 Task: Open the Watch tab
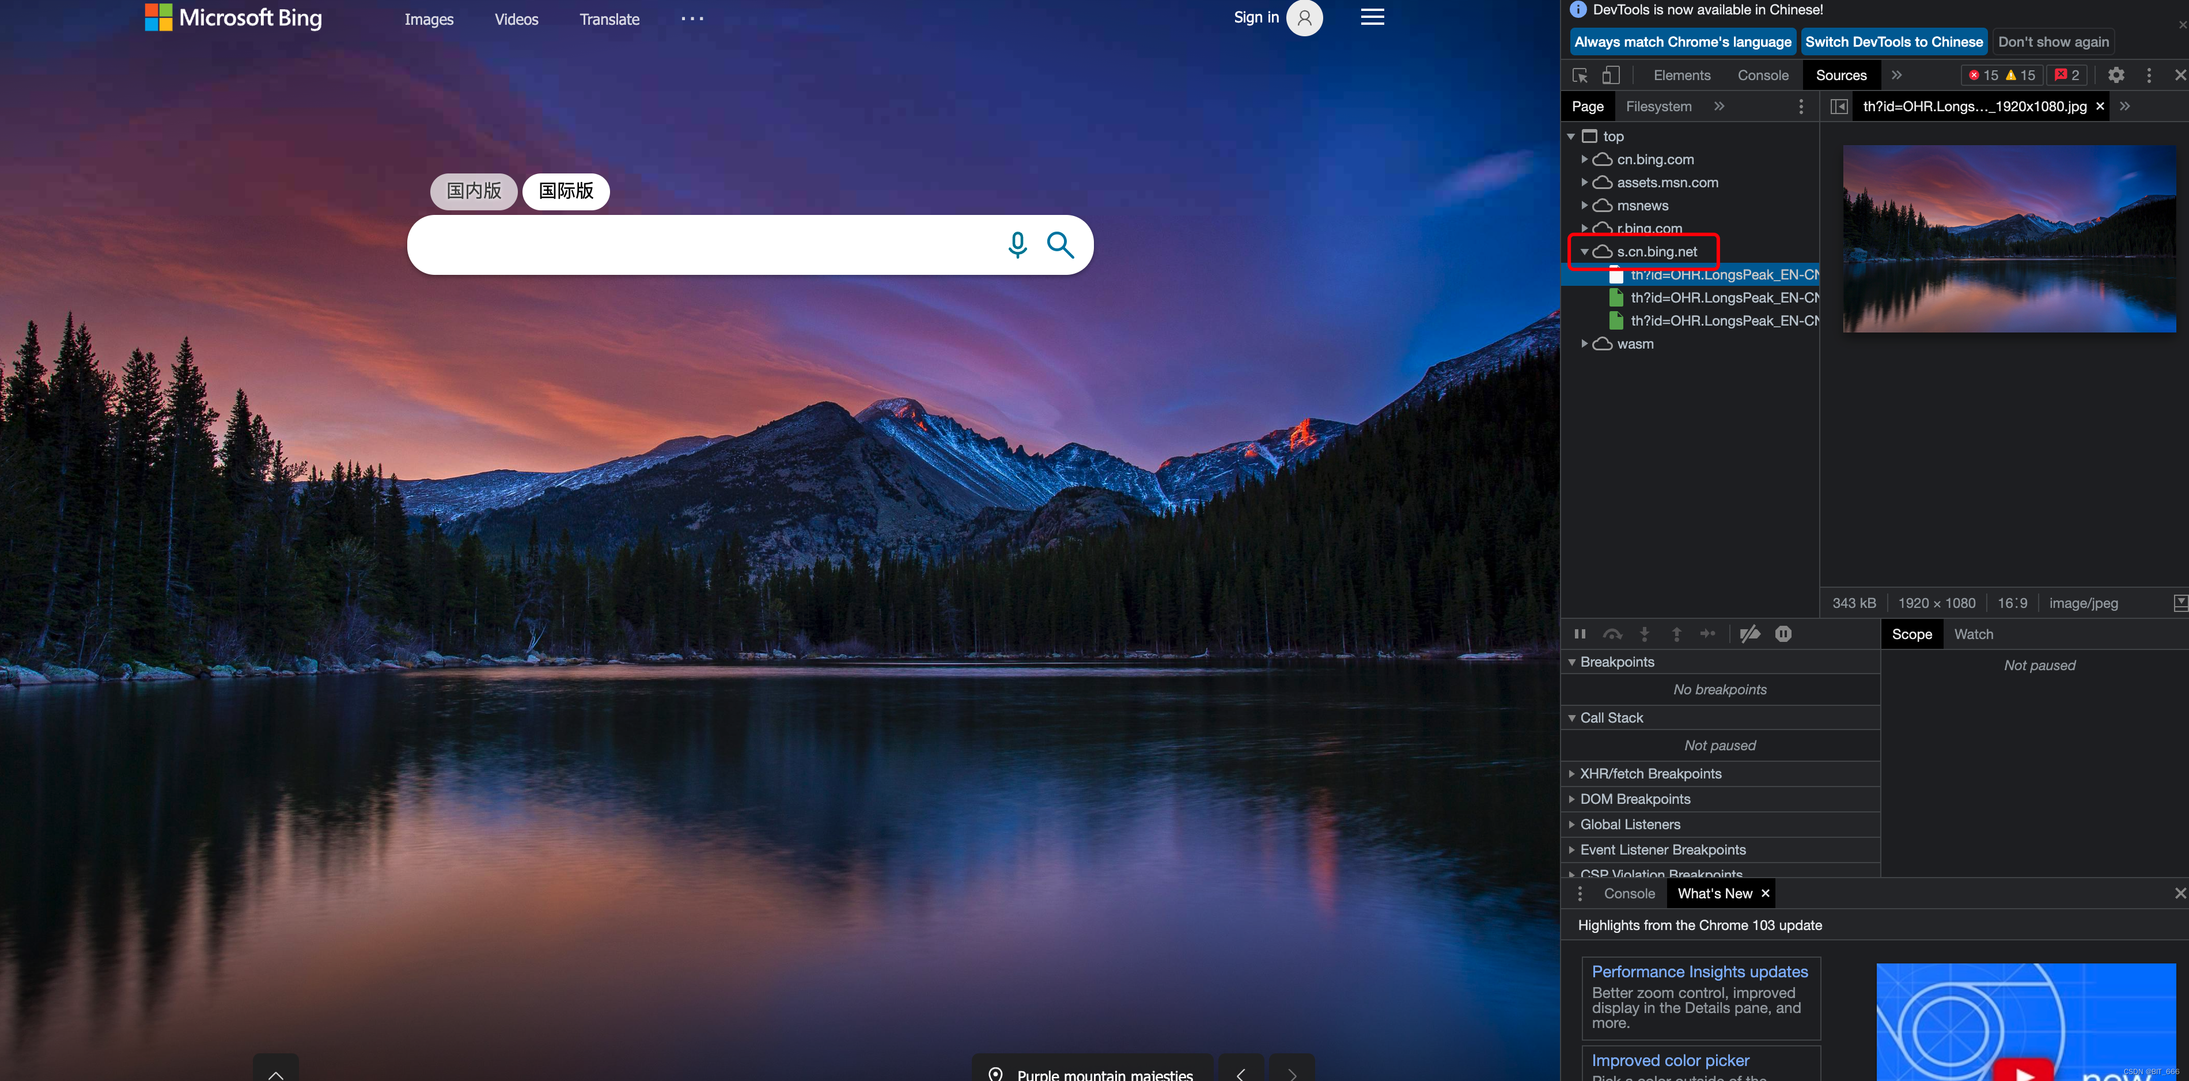click(x=1973, y=634)
